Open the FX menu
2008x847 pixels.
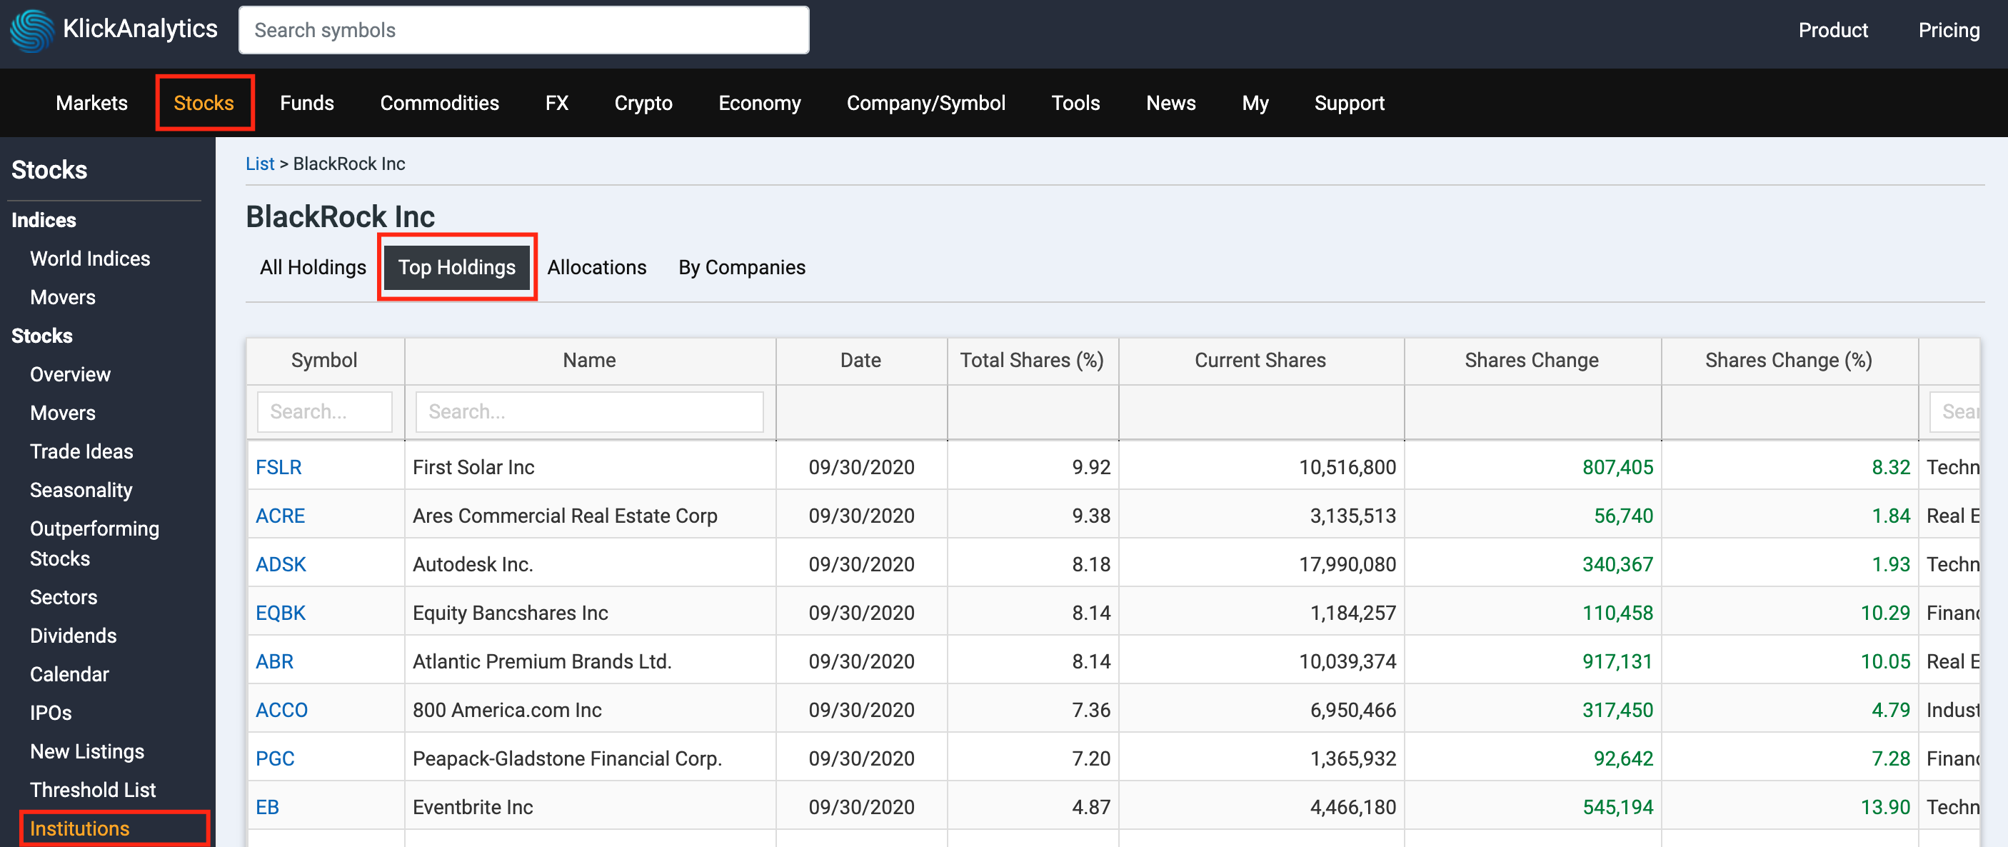click(x=556, y=103)
